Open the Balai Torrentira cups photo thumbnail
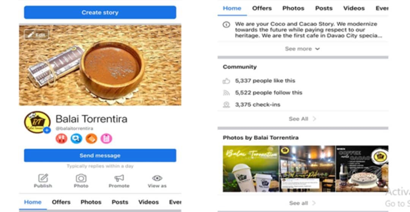This screenshot has width=410, height=212. [251, 168]
